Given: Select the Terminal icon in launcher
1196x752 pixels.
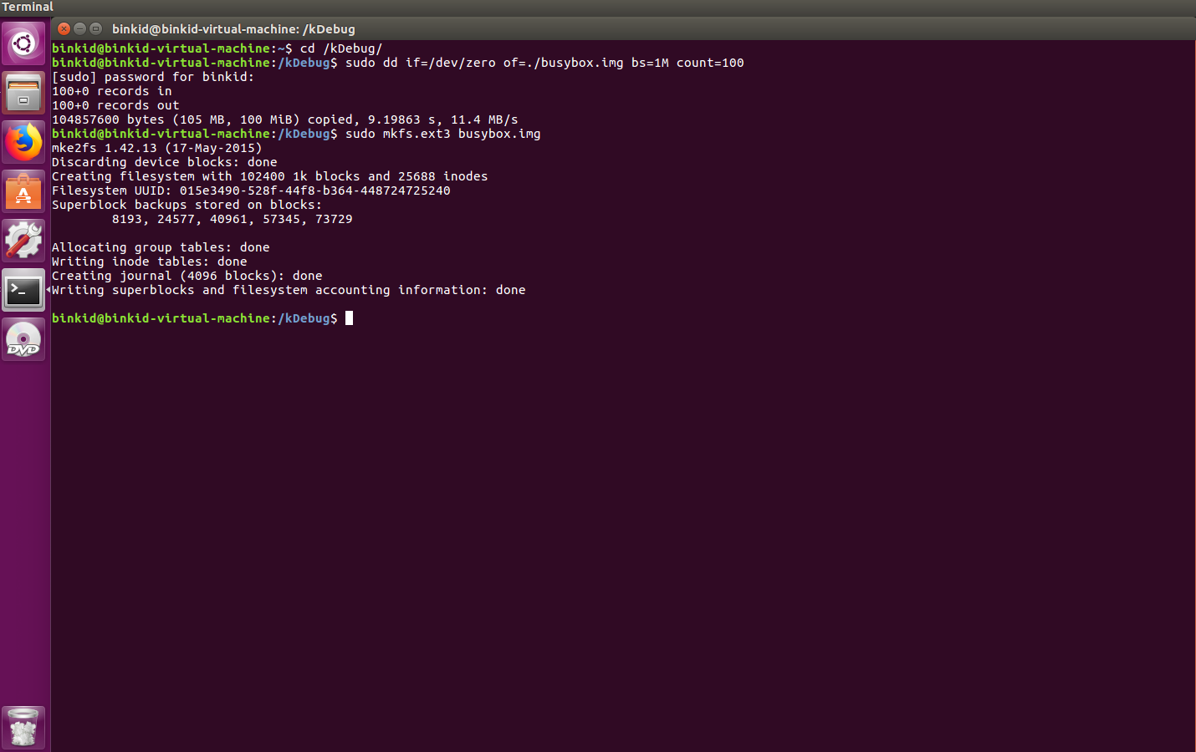Looking at the screenshot, I should [23, 290].
